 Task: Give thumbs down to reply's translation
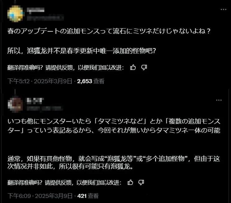coord(141,183)
